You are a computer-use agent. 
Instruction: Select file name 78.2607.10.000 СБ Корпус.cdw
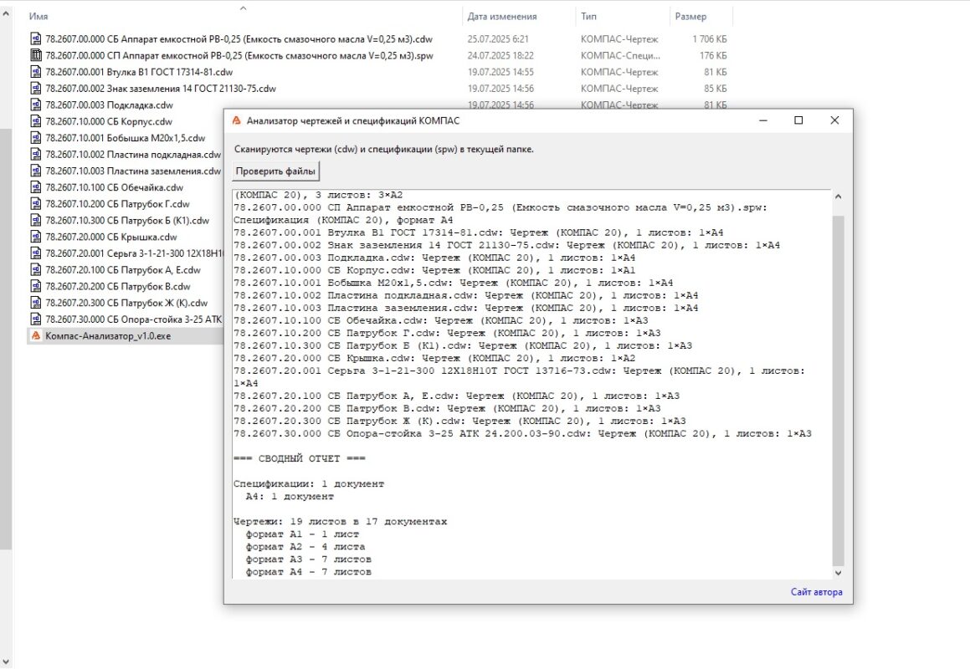point(109,121)
